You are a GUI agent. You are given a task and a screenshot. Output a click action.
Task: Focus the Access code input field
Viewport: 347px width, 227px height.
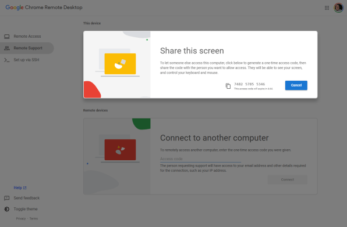[200, 159]
